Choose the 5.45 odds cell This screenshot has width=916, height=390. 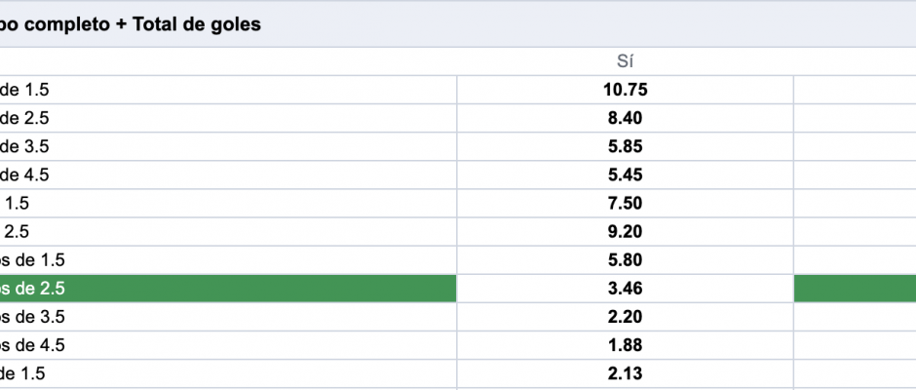click(625, 175)
